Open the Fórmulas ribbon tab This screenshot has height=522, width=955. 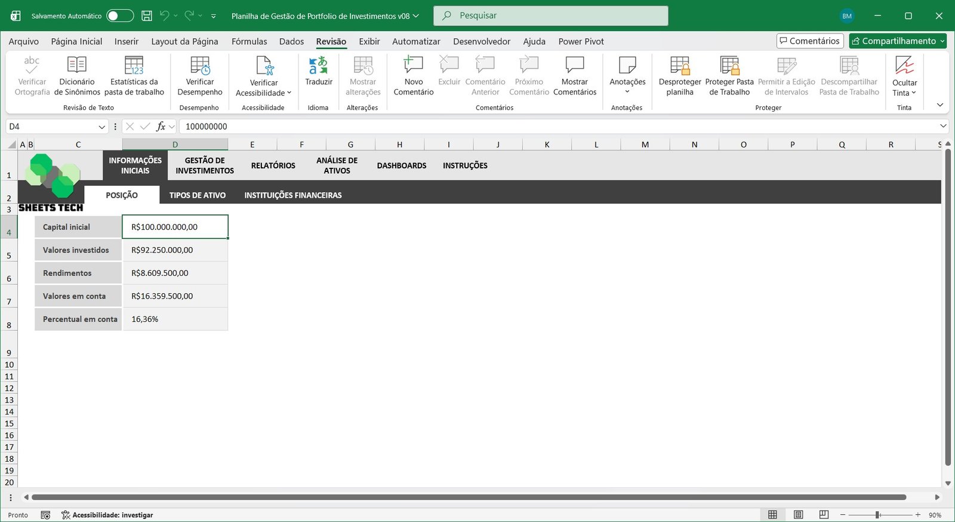(x=249, y=41)
